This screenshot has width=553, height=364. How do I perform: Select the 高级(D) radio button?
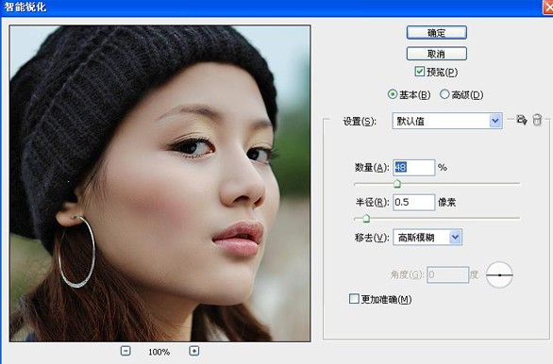point(444,94)
